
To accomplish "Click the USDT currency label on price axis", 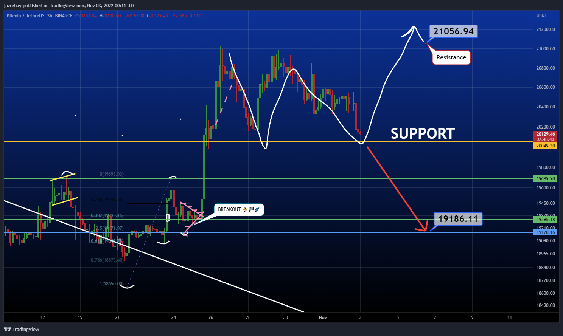I will pos(542,15).
